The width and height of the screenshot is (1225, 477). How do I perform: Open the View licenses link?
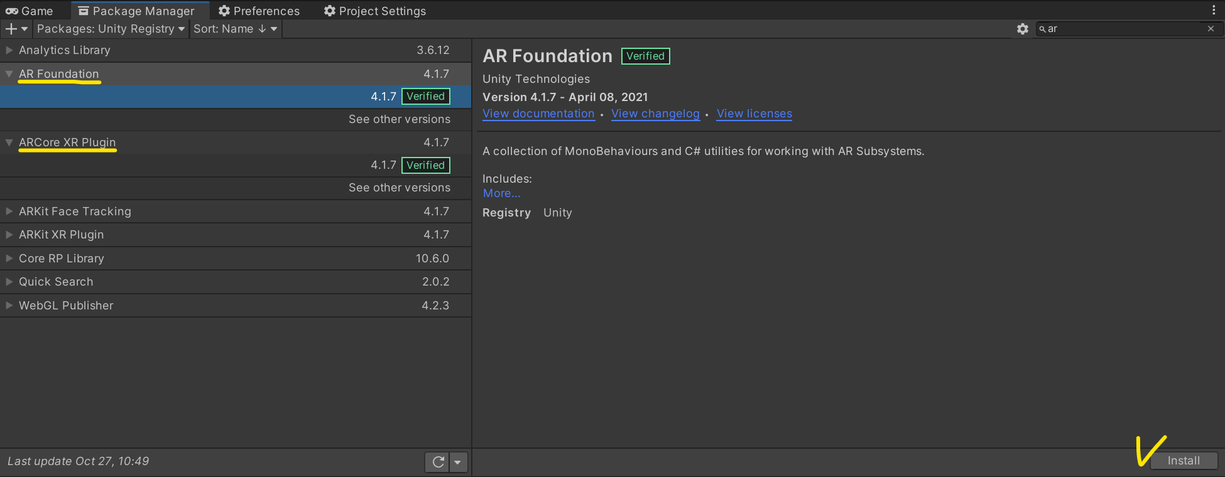click(x=754, y=114)
